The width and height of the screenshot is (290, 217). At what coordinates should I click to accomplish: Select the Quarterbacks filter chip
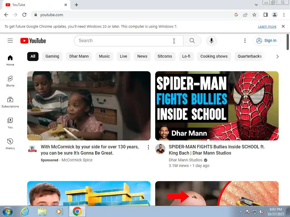tap(250, 56)
